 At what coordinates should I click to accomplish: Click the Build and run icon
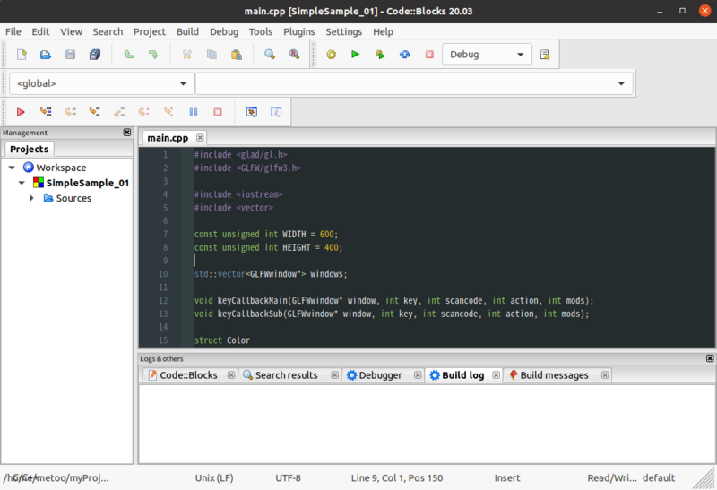tap(380, 55)
